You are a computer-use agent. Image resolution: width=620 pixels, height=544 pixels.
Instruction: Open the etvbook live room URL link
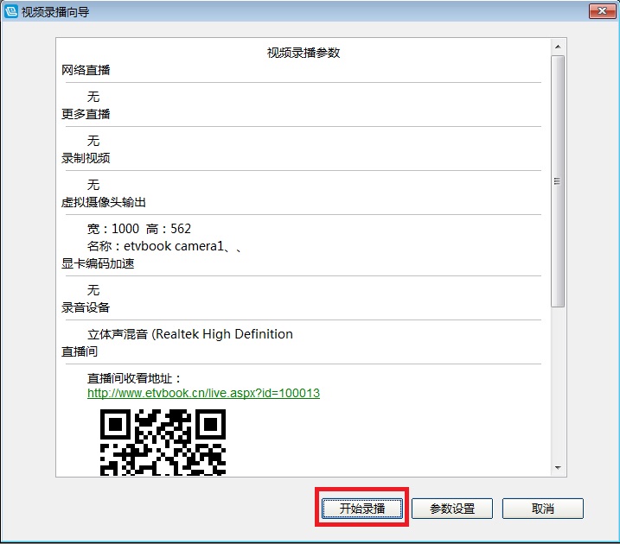[203, 393]
